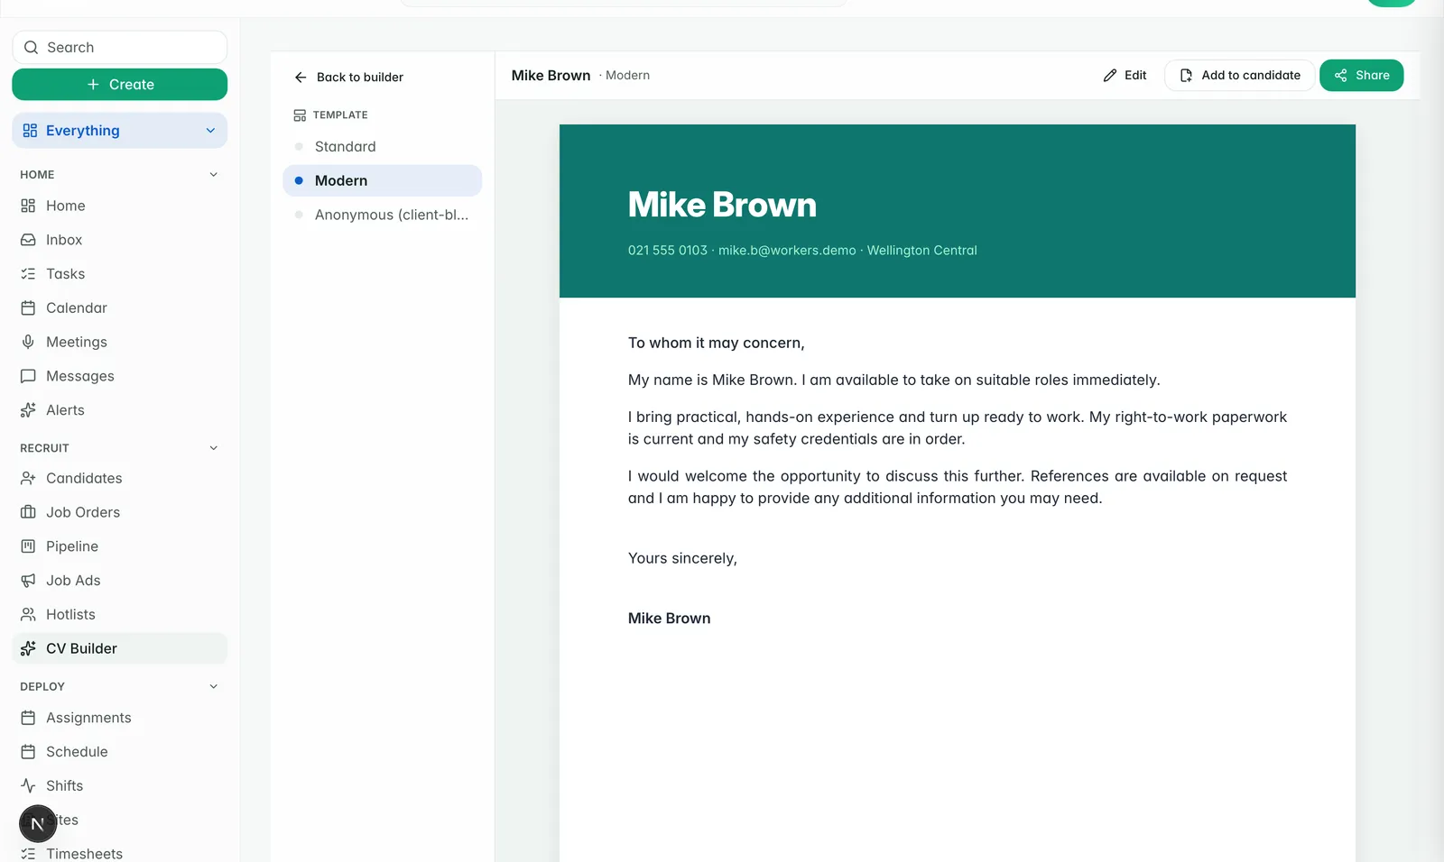Select the Standard template option

(x=383, y=146)
